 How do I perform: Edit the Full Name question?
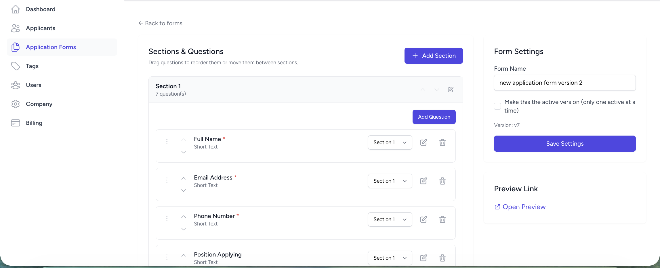[x=424, y=142]
